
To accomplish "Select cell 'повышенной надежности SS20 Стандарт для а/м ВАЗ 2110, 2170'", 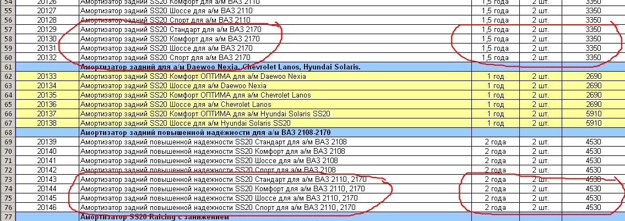I will [x=275, y=180].
